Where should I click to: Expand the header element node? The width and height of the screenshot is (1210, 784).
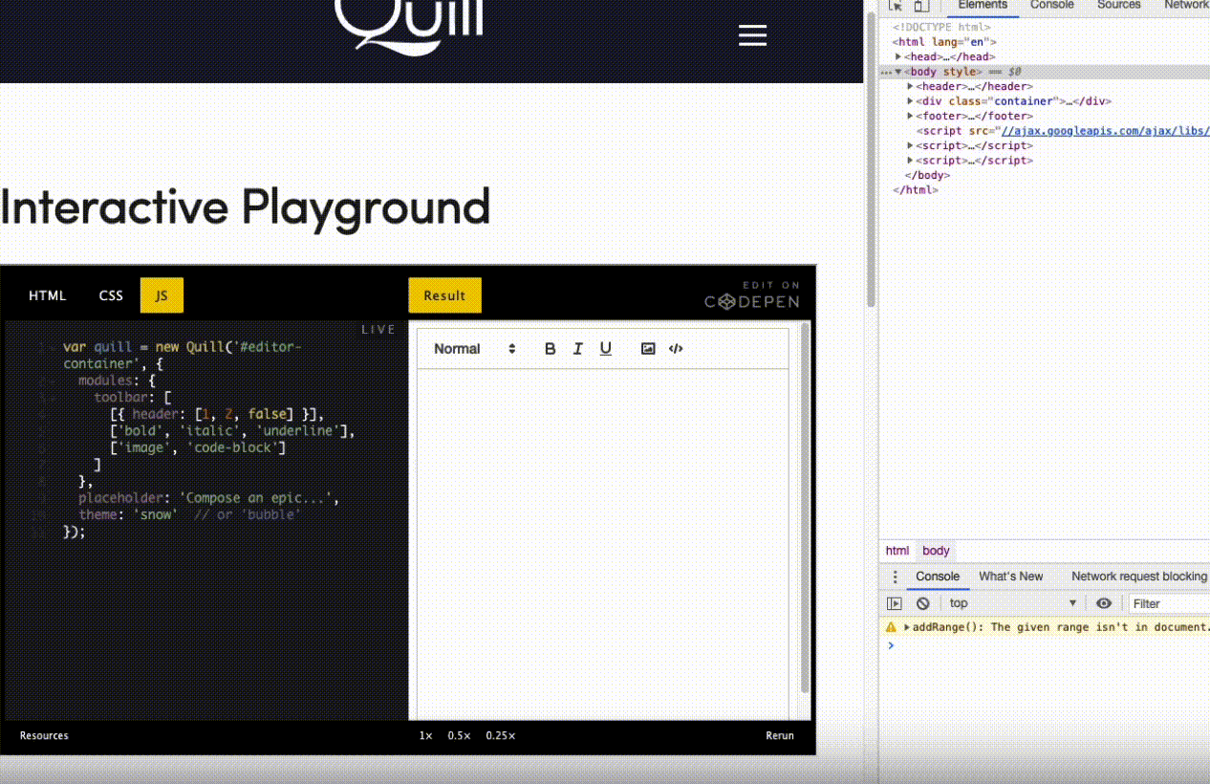tap(911, 86)
